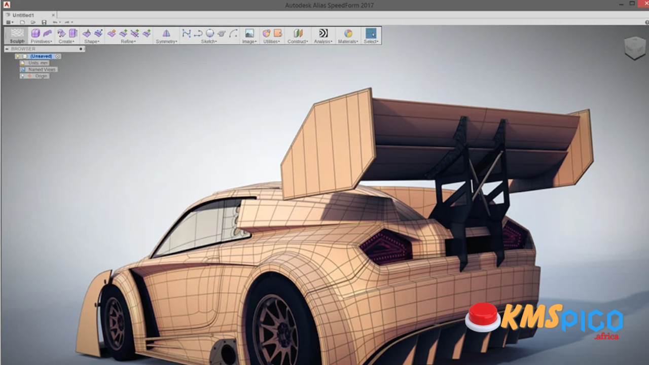
Task: Click the Redo arrow icon
Action: (67, 22)
